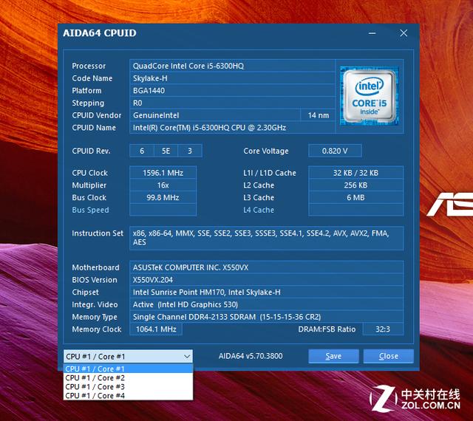473x421 pixels.
Task: Click the Processor value QuadCore Intel Core i5-6300HQ
Action: coord(232,66)
